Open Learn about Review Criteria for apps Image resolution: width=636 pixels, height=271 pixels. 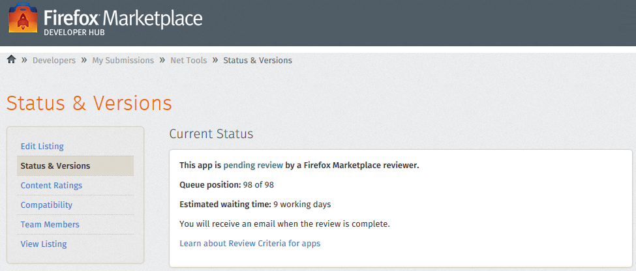pyautogui.click(x=250, y=244)
